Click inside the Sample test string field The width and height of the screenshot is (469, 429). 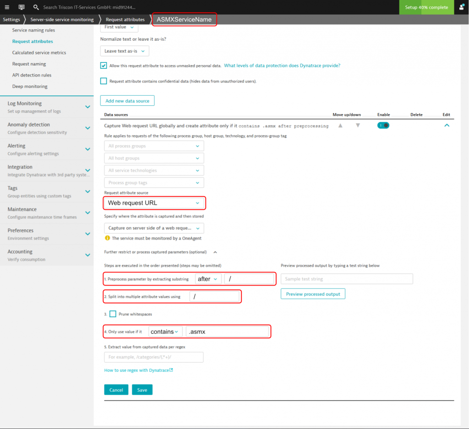346,278
